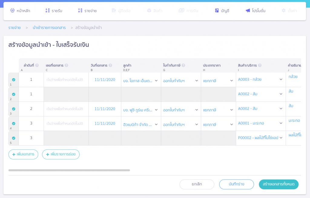310x198 pixels.
Task: Open the รายรับ menu
Action: (x=54, y=11)
